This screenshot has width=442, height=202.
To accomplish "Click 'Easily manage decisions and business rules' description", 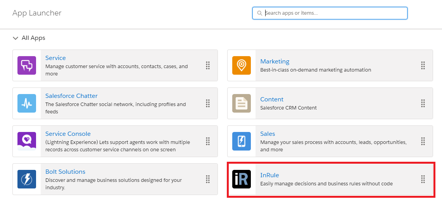I will coord(326,184).
